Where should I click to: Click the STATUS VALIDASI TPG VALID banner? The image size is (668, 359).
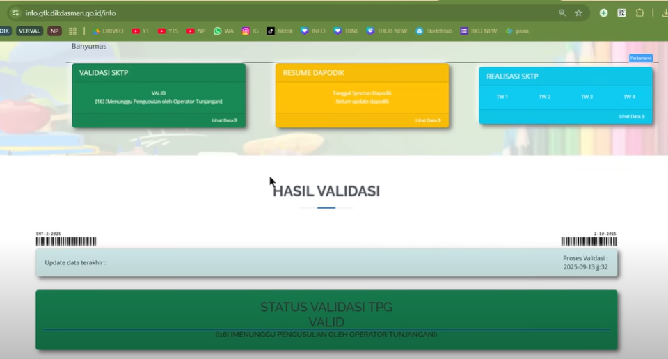[x=326, y=320]
